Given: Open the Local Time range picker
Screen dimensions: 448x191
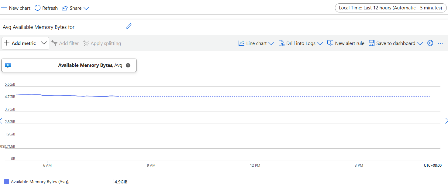Looking at the screenshot, I should pyautogui.click(x=390, y=8).
